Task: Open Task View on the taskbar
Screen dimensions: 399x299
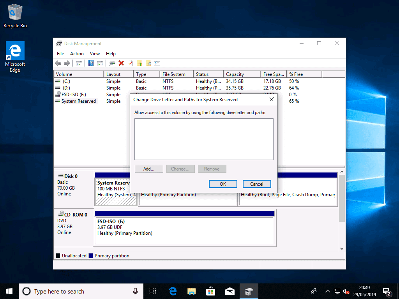Action: pyautogui.click(x=153, y=291)
